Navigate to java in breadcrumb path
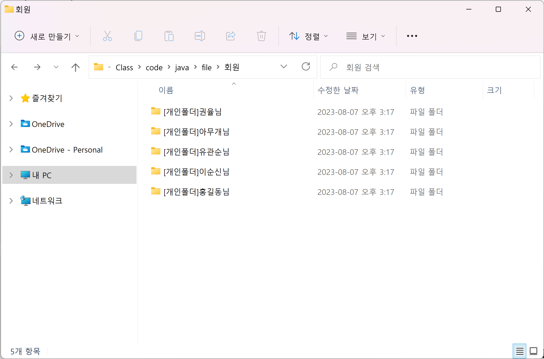544x359 pixels. [x=182, y=67]
